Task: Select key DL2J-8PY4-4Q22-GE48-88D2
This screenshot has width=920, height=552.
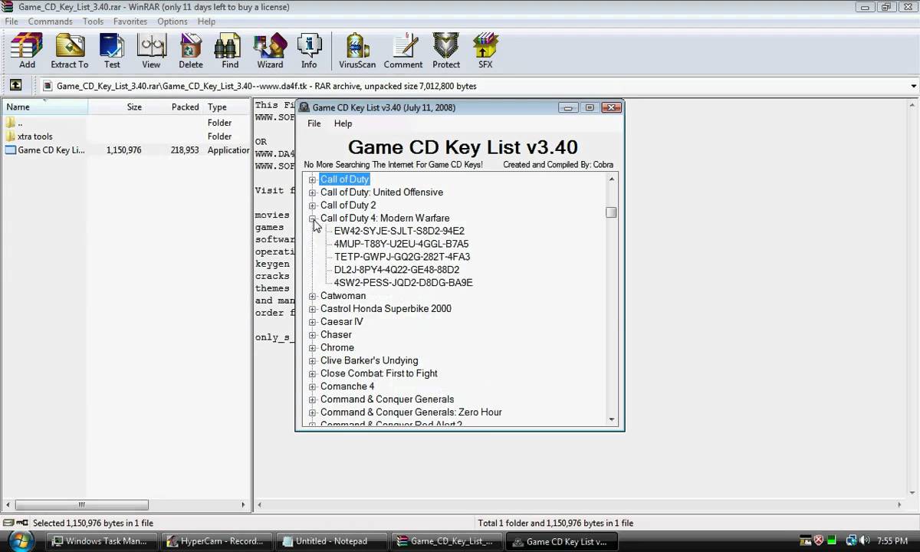Action: coord(396,270)
